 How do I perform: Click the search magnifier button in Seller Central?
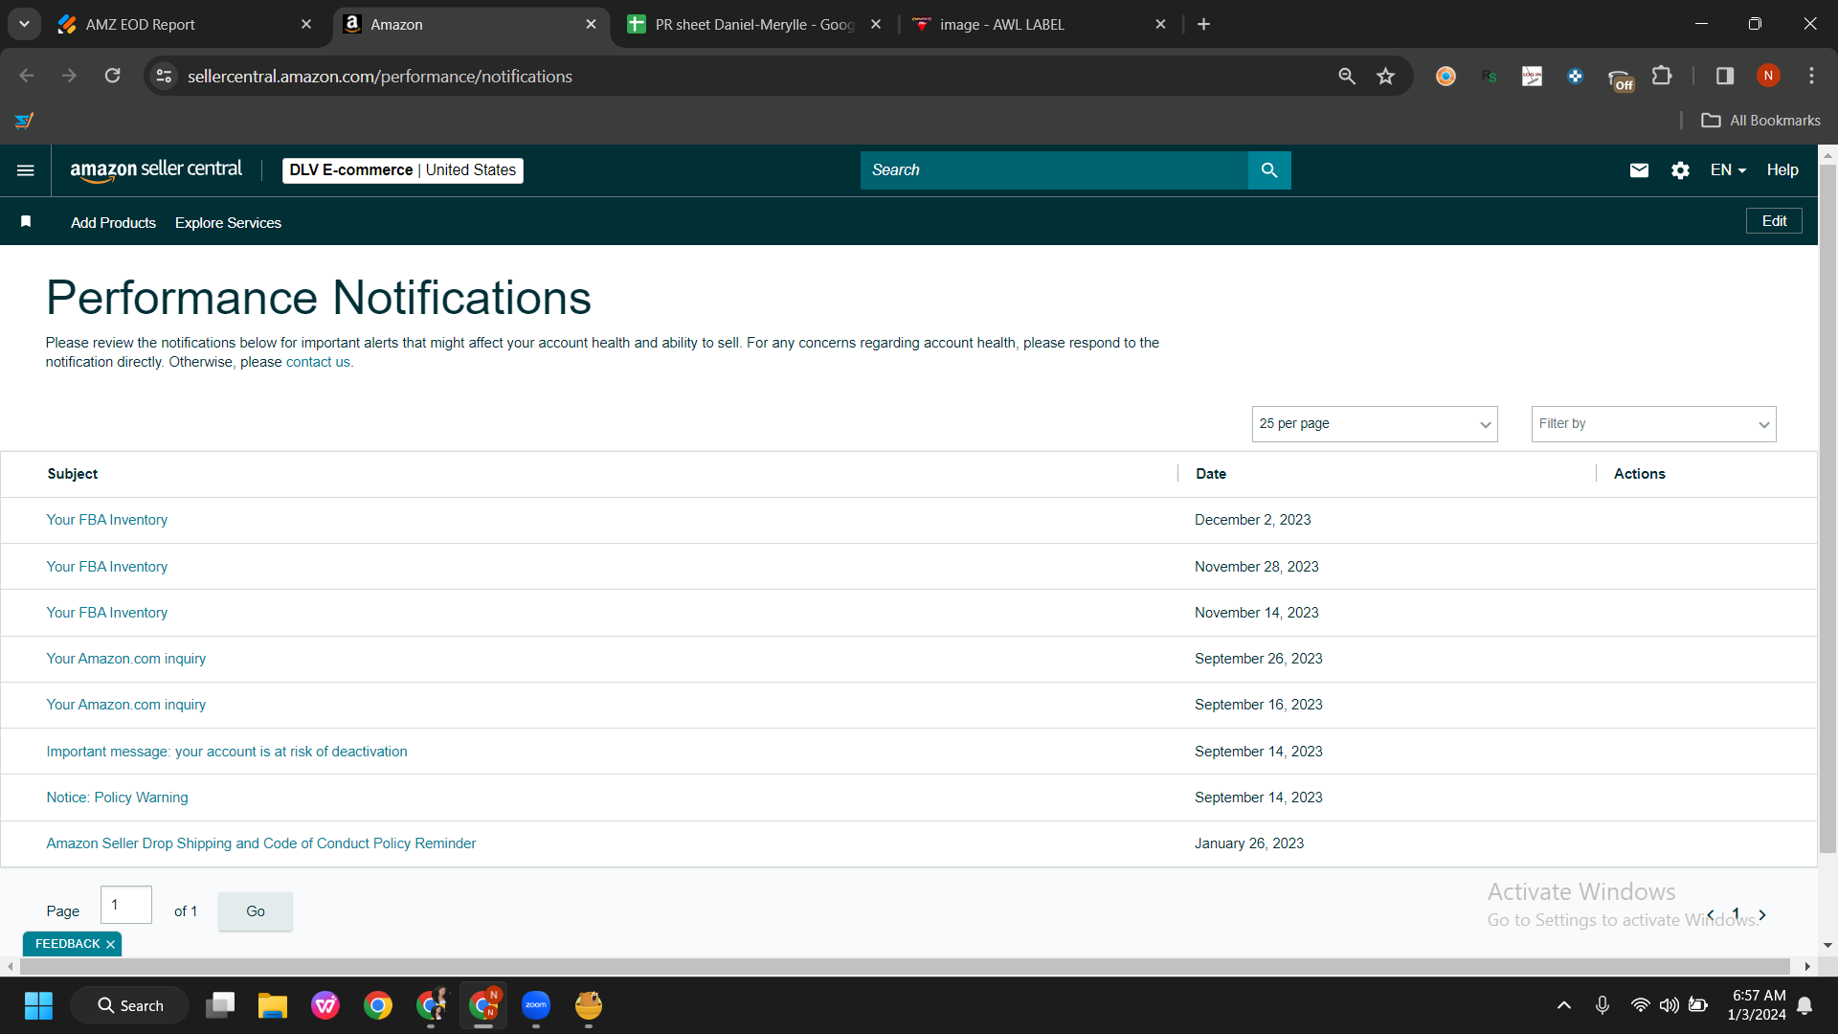click(1269, 170)
